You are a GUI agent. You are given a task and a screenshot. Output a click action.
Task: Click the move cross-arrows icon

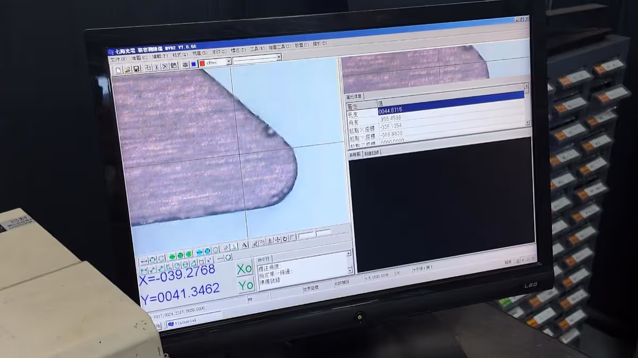coord(278,240)
